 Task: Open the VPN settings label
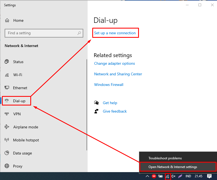(17, 114)
